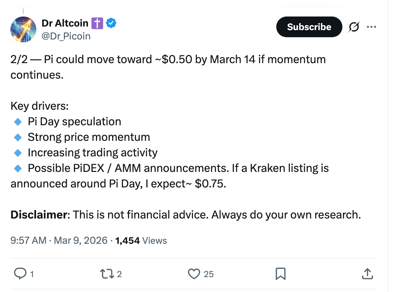Click the diamond bullet before Strong price momentum

[18, 137]
